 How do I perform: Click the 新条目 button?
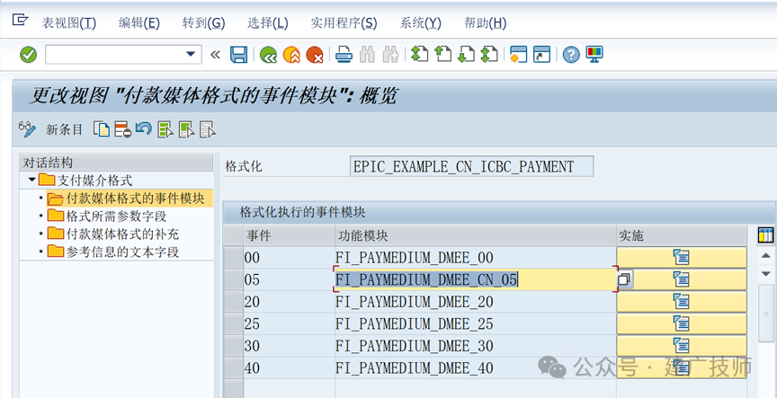[65, 129]
